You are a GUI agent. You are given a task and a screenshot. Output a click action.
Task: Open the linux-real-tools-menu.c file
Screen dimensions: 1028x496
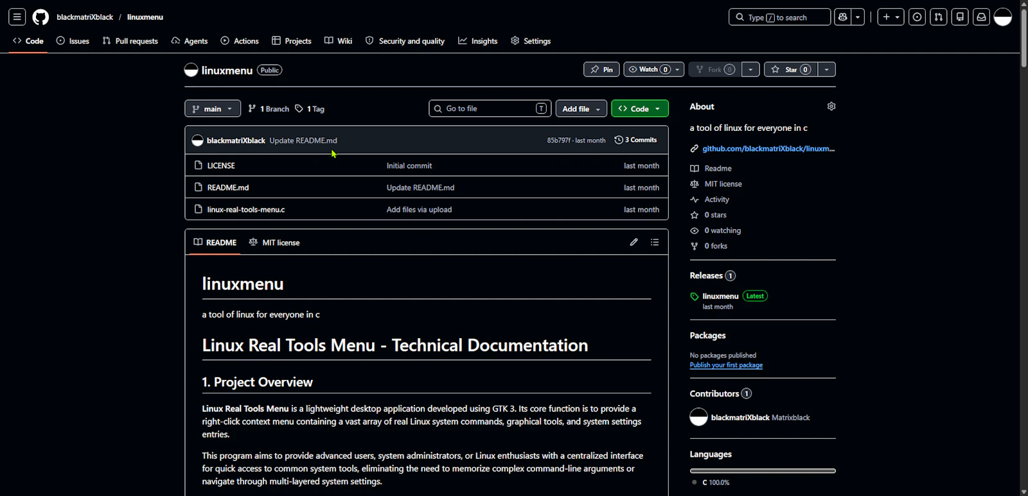246,209
